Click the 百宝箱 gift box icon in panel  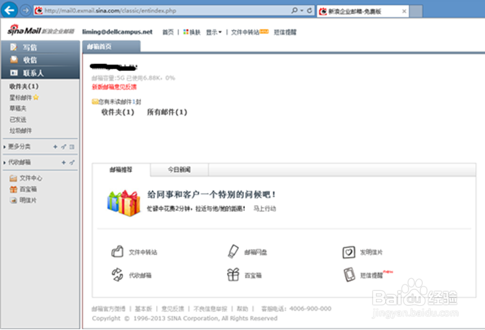coord(233,274)
